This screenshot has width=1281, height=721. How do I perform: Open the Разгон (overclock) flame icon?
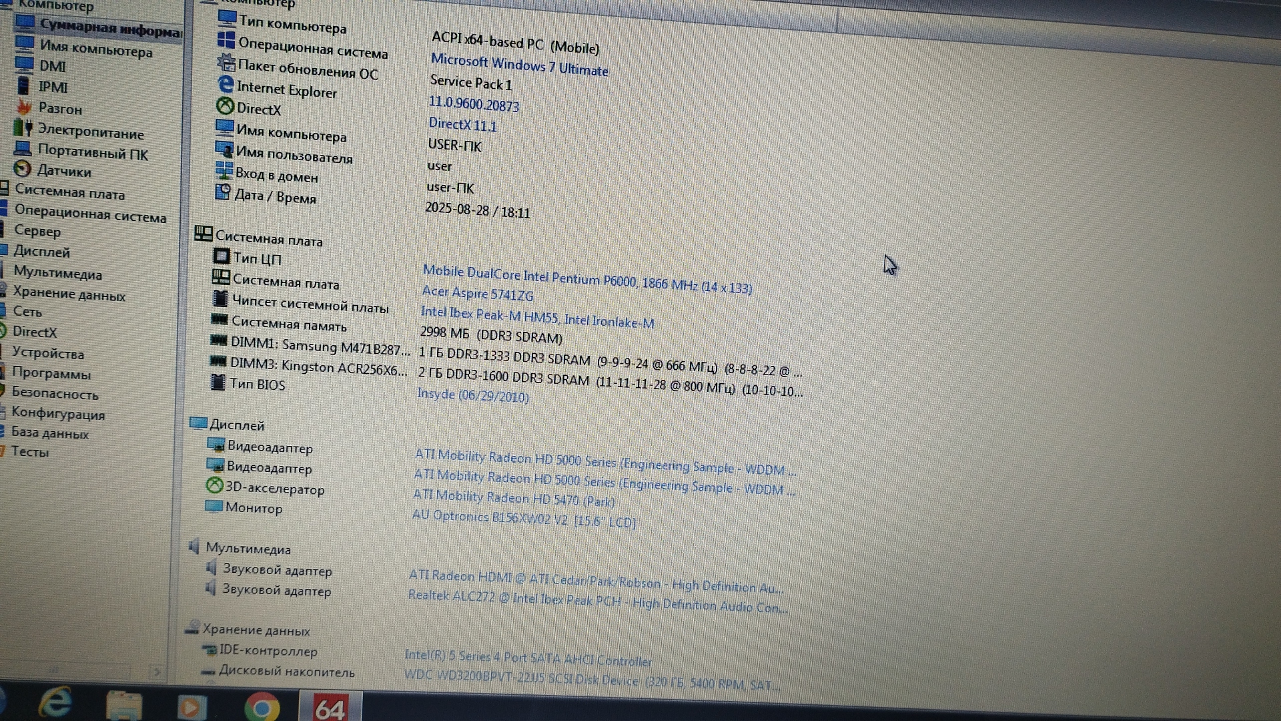24,107
